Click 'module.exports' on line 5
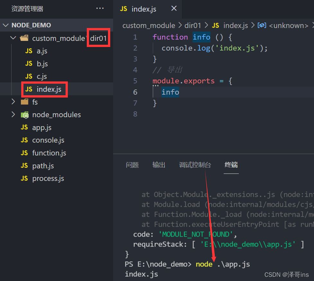This screenshot has height=281, width=314. tap(184, 81)
